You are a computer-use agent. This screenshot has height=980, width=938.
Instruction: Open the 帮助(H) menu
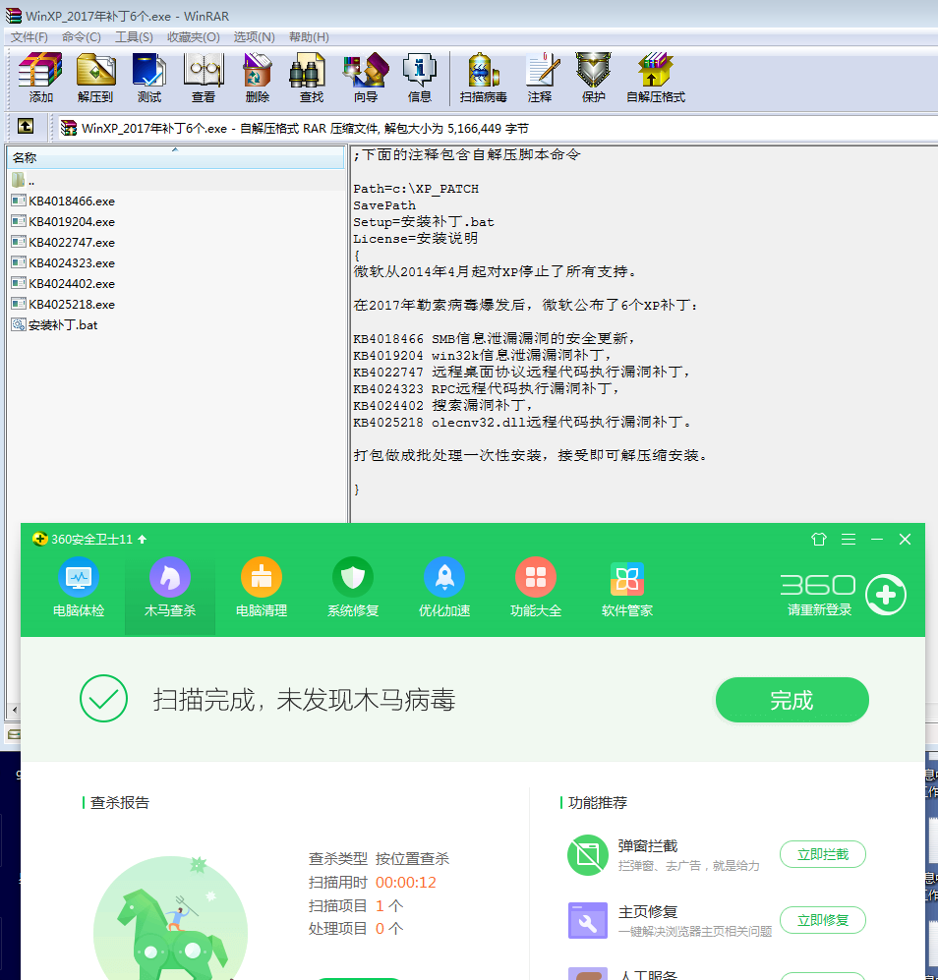pyautogui.click(x=309, y=37)
